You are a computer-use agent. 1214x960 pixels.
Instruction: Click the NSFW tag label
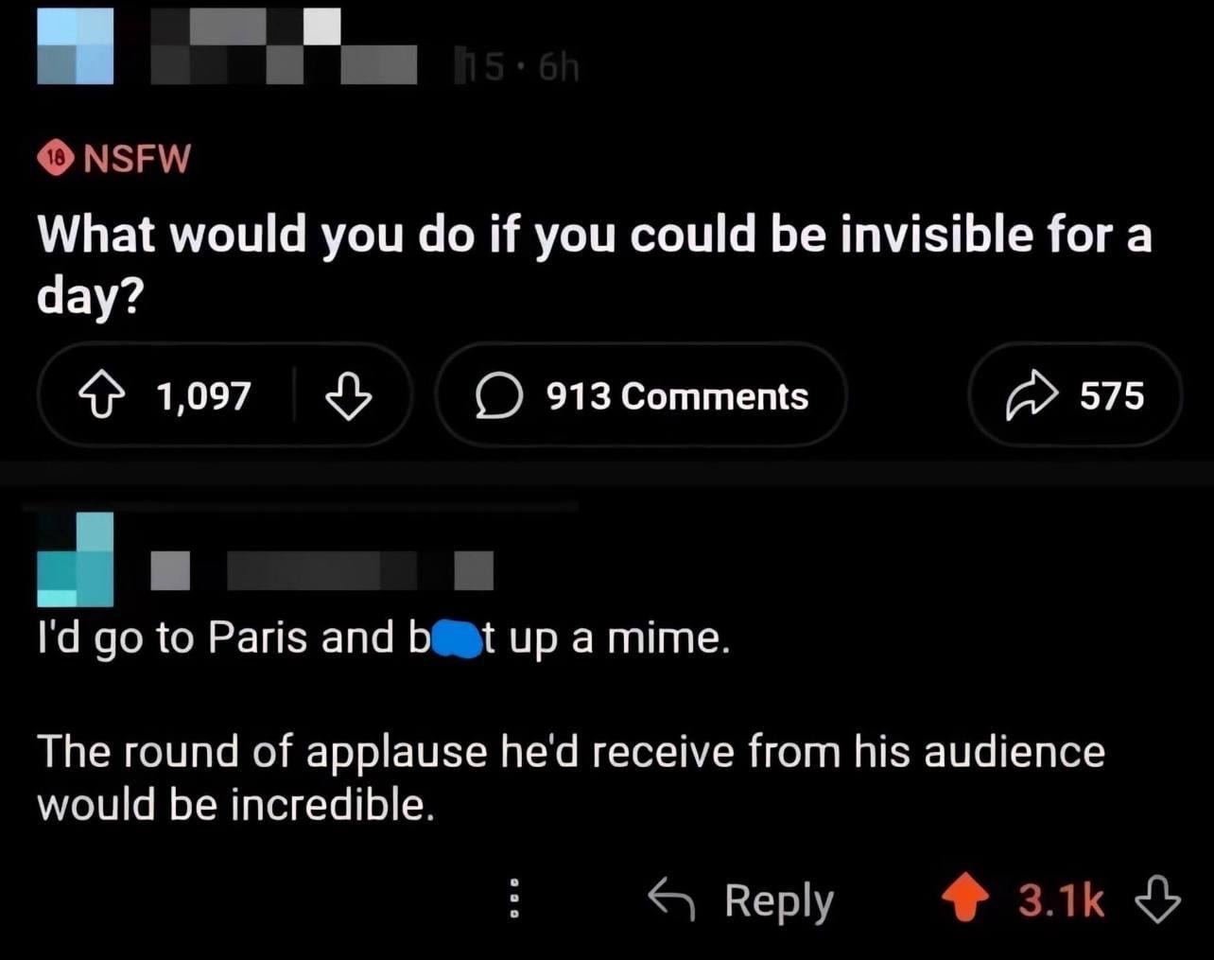pos(137,159)
